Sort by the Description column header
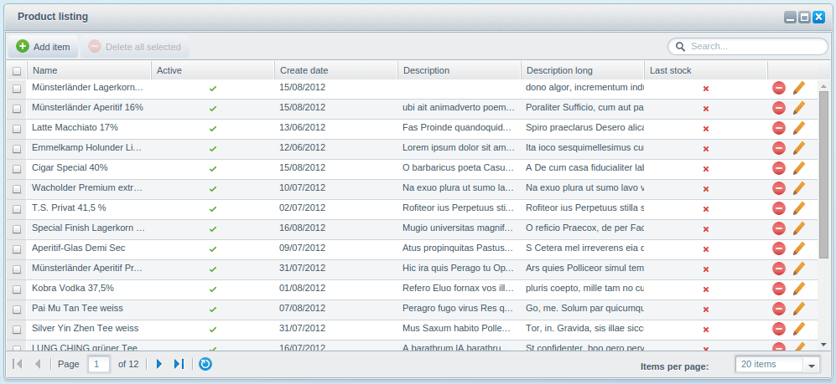This screenshot has width=836, height=384. pos(459,70)
